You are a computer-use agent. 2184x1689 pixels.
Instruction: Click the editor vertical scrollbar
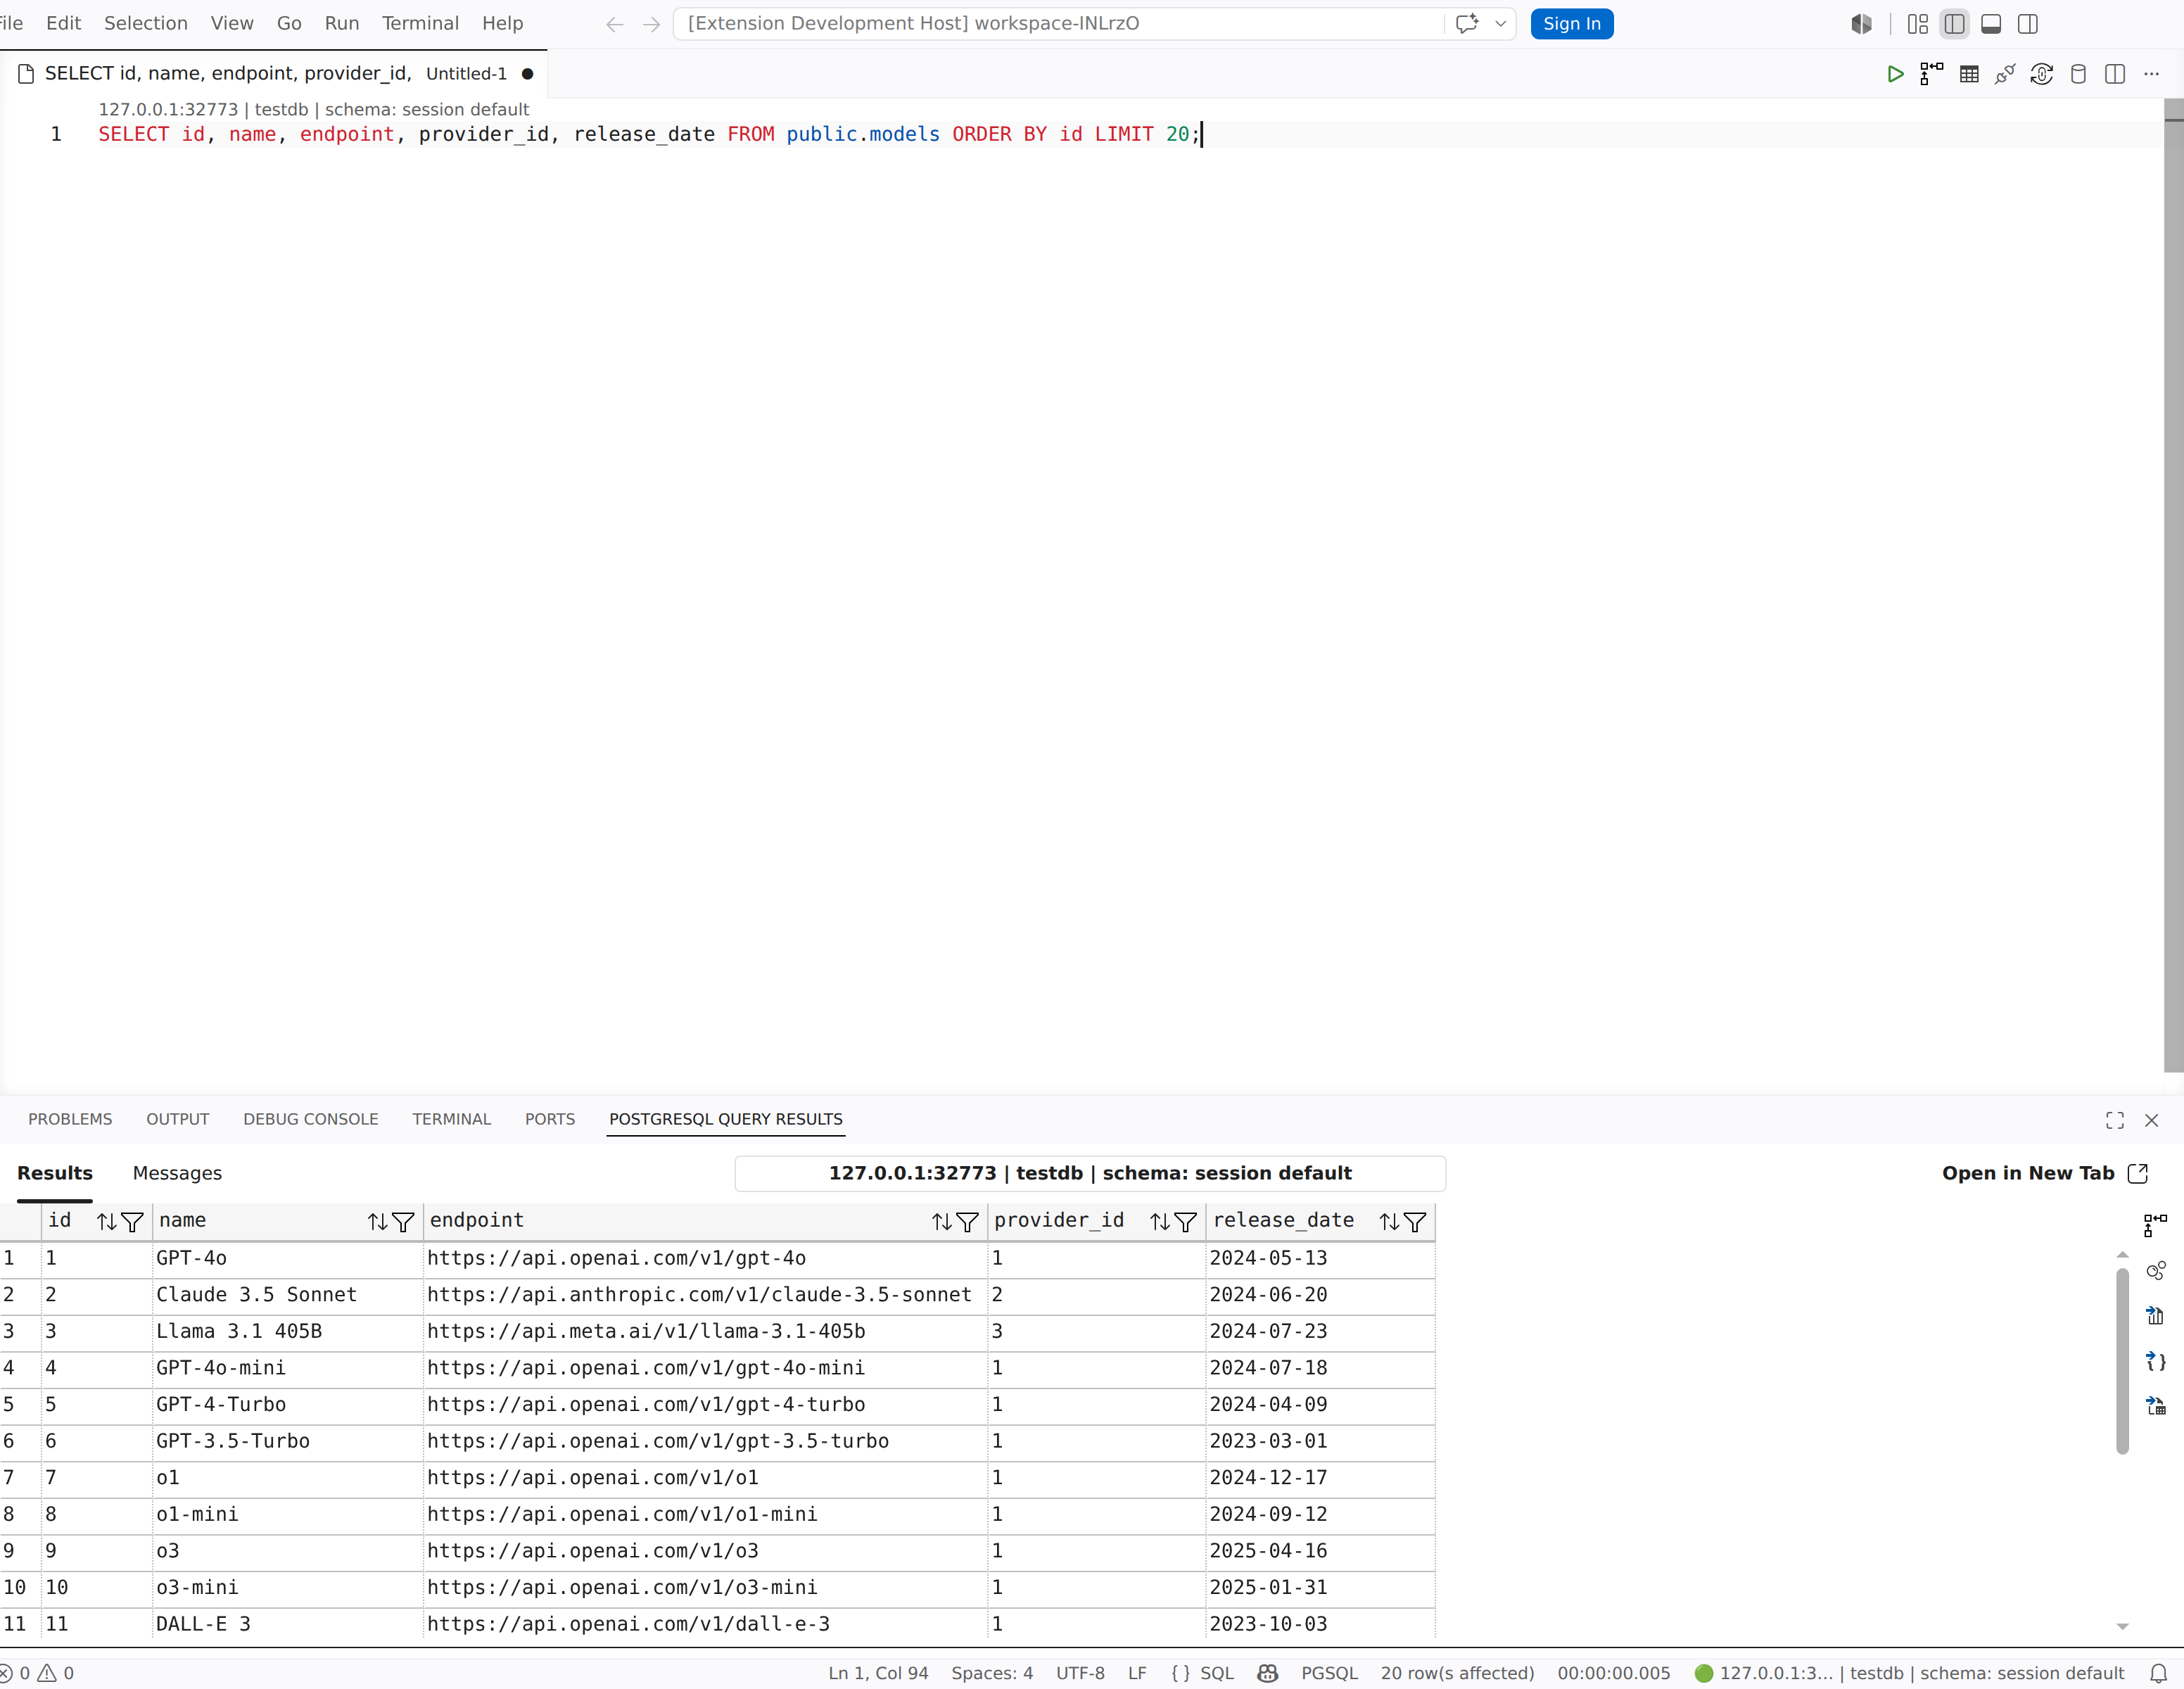[x=2173, y=585]
